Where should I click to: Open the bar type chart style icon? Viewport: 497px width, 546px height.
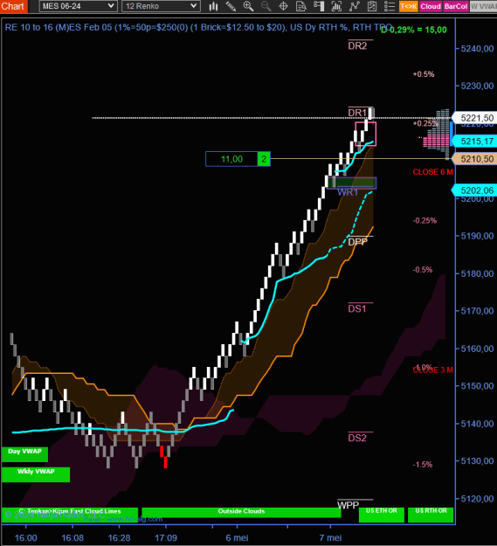(x=213, y=6)
